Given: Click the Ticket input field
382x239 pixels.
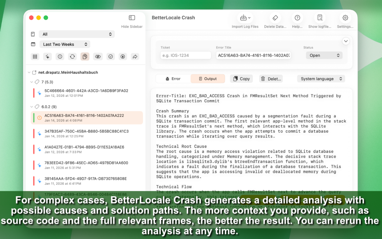Looking at the screenshot, I should coord(186,55).
